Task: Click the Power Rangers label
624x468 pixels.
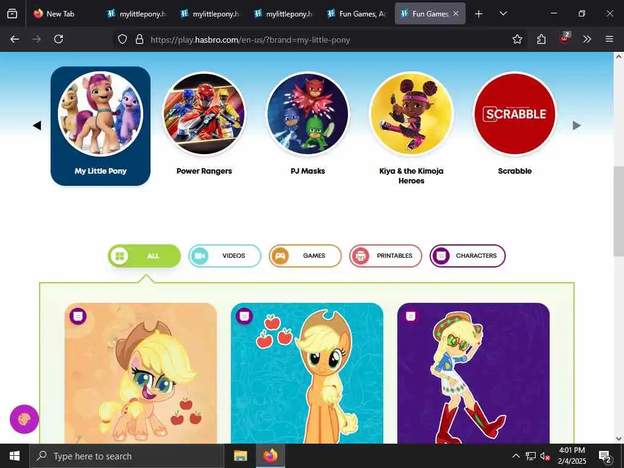Action: tap(204, 171)
